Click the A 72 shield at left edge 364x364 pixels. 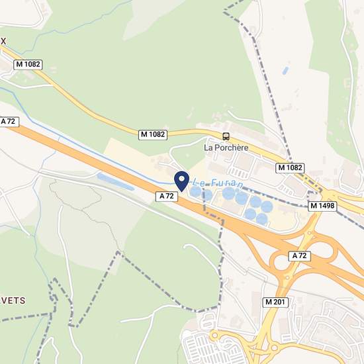[9, 121]
